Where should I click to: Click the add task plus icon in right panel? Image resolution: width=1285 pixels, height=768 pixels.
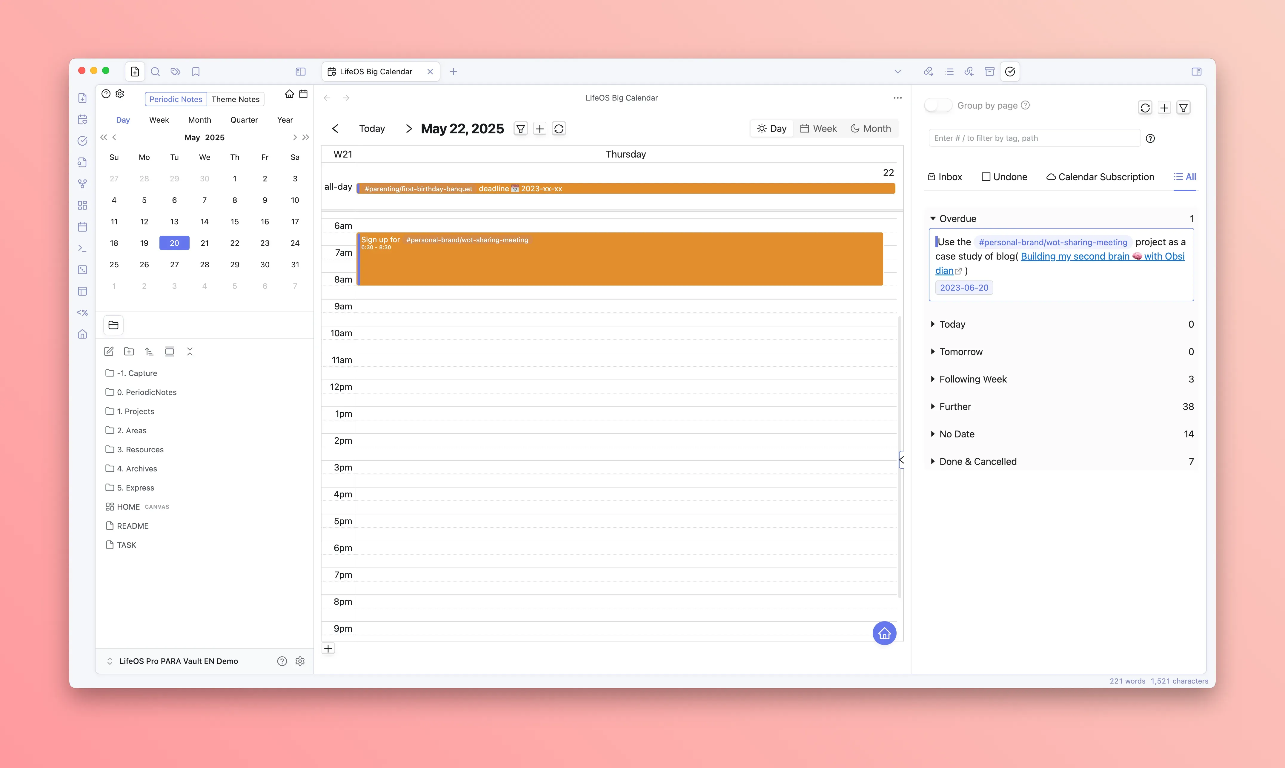[1164, 108]
